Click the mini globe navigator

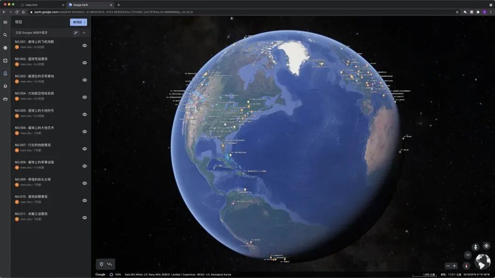click(483, 261)
